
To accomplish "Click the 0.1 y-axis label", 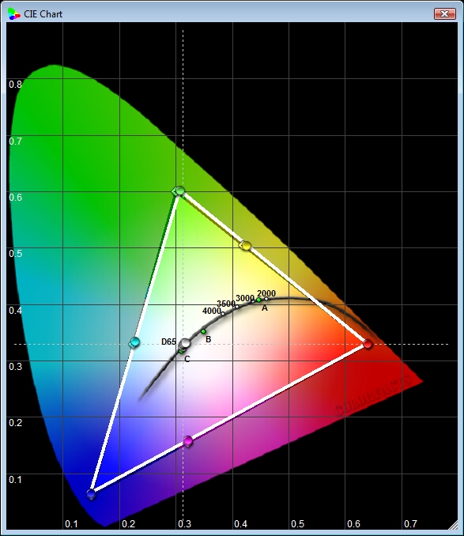I will 15,480.
